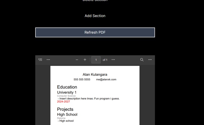This screenshot has height=125, width=204.
Task: Click the 'Alan Kulangara' name in PDF
Action: pyautogui.click(x=95, y=75)
